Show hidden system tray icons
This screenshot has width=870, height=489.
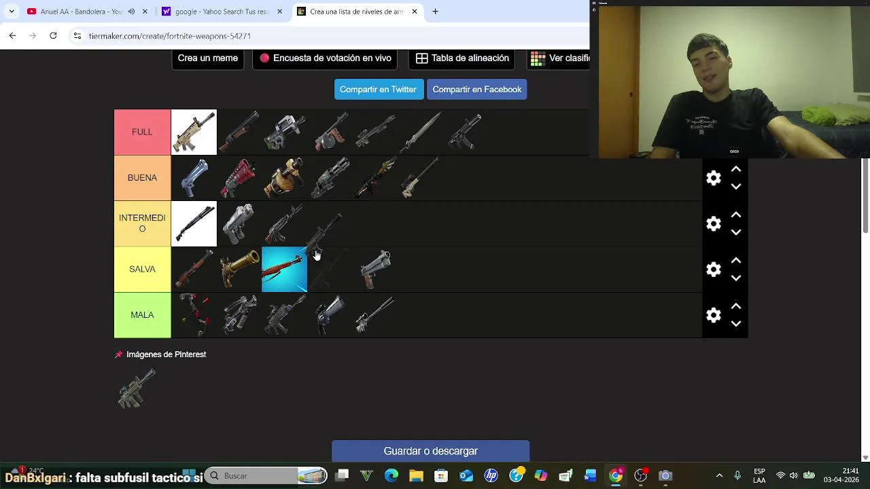tap(719, 476)
